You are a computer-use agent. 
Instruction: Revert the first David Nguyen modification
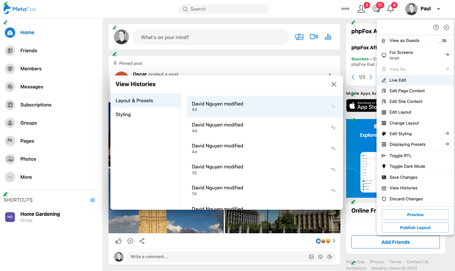pos(333,107)
